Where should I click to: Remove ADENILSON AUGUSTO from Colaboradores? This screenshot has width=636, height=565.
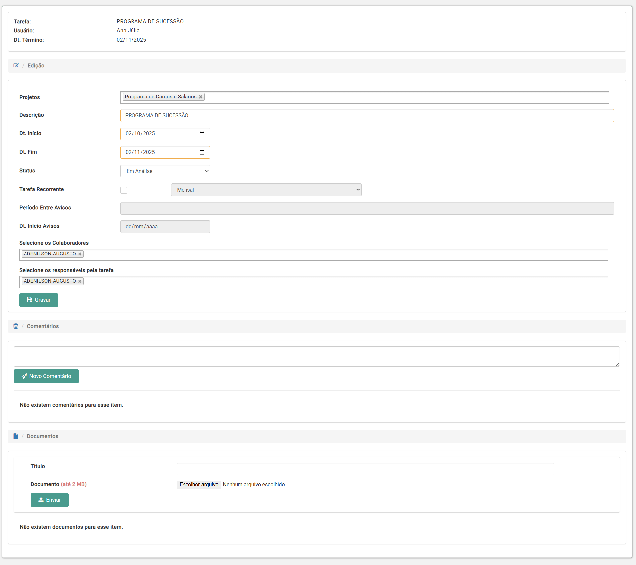[80, 254]
